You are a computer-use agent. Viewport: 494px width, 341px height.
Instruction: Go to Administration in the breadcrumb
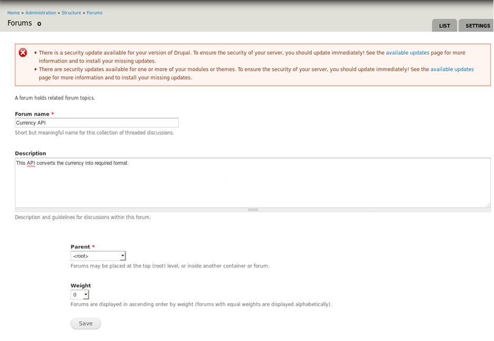tap(41, 13)
